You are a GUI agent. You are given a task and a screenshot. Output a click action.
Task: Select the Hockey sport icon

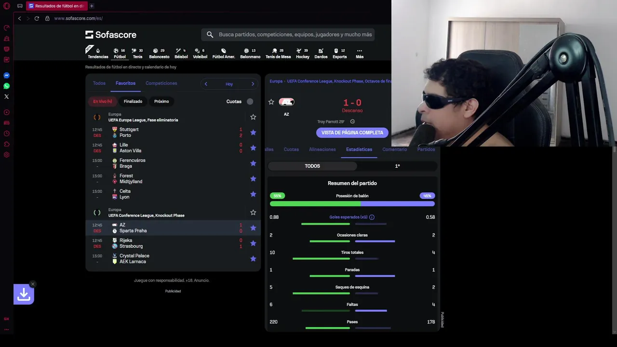click(303, 53)
